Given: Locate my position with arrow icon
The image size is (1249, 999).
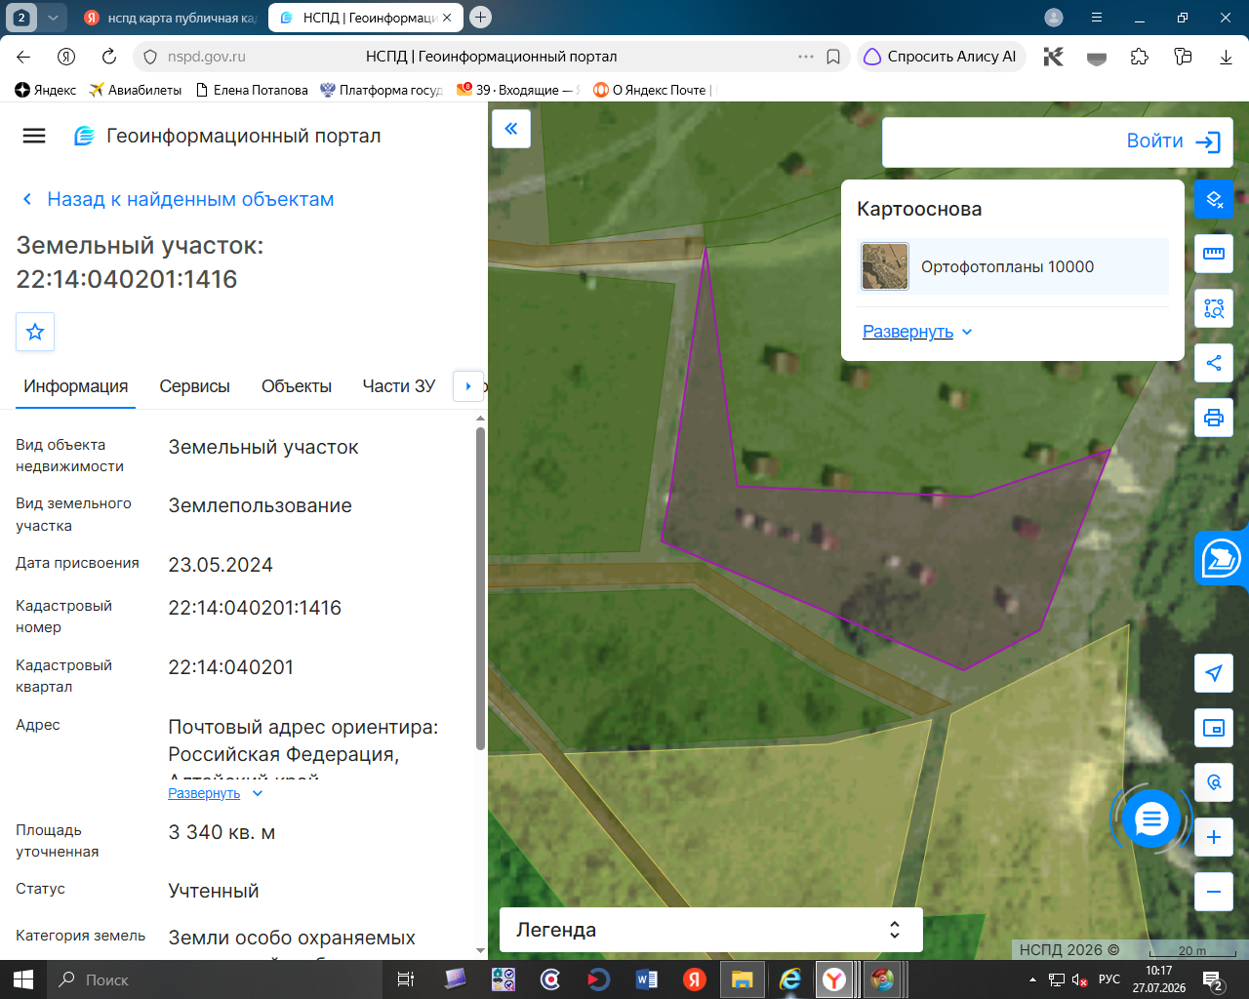Looking at the screenshot, I should pyautogui.click(x=1214, y=673).
